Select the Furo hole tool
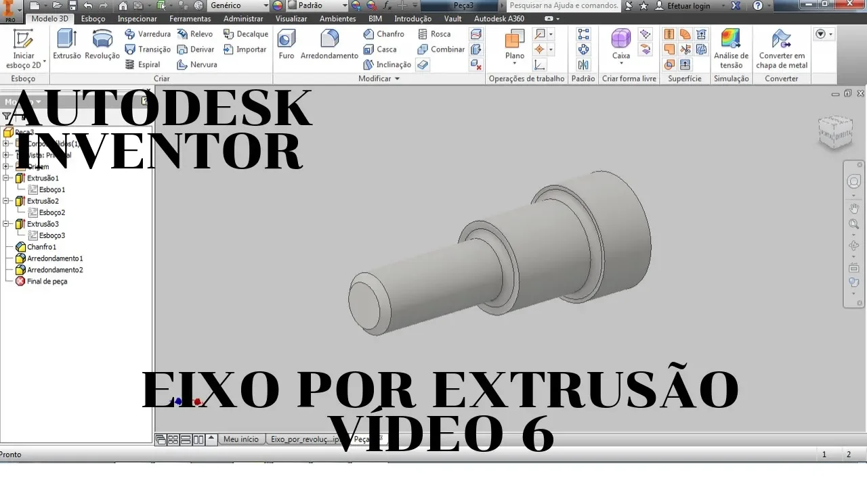 coord(287,45)
